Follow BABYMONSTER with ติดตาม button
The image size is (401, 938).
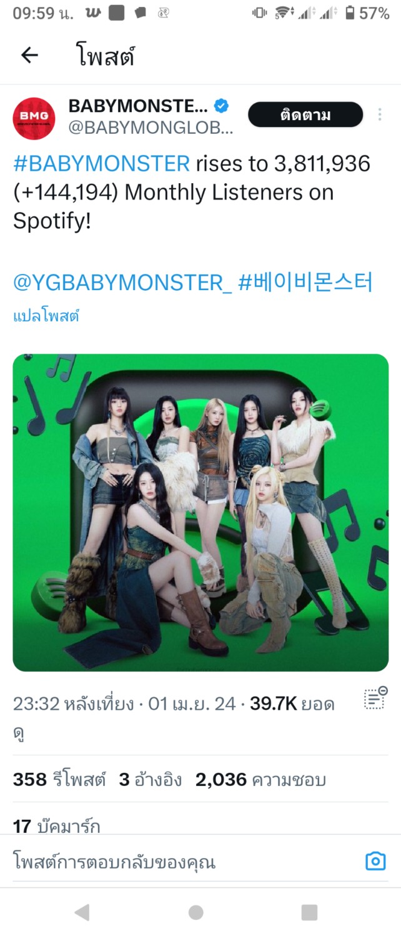click(x=305, y=114)
